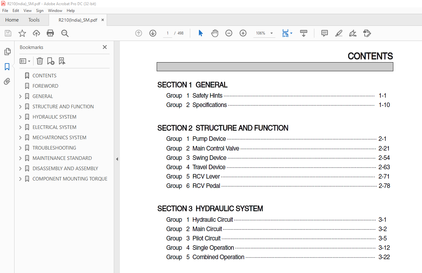Expand the MECHATRONICS SYSTEM bookmark

click(21, 138)
